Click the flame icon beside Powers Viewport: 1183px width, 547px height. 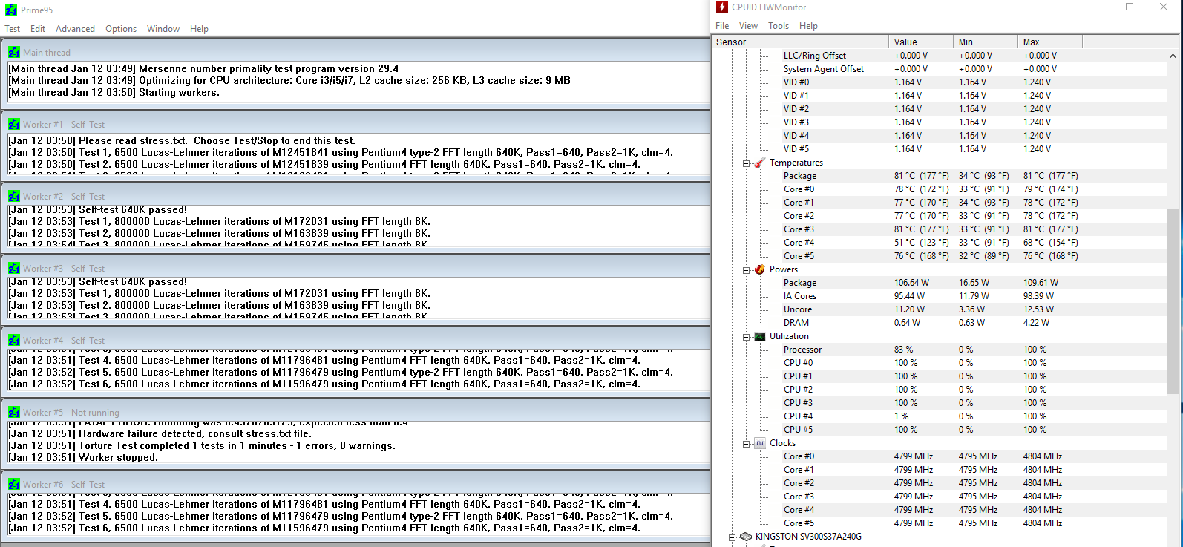pyautogui.click(x=759, y=269)
